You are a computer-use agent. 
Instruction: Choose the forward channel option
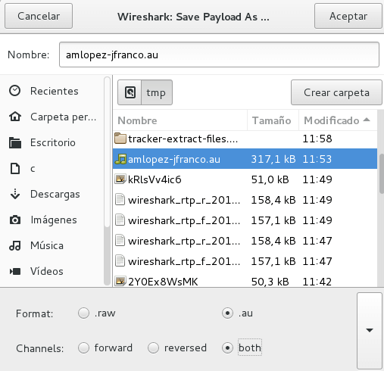point(83,348)
